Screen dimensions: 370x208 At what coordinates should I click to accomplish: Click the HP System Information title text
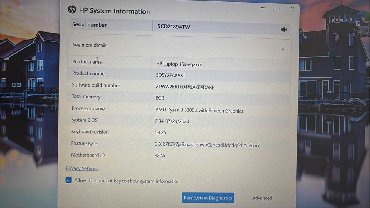(x=114, y=11)
